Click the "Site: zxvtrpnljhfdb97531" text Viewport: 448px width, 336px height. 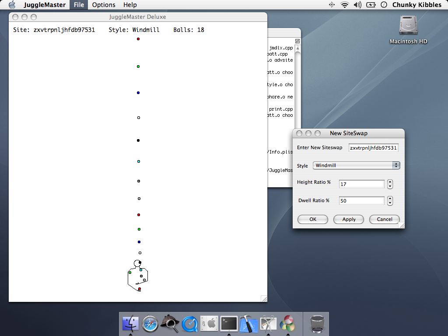pyautogui.click(x=54, y=30)
